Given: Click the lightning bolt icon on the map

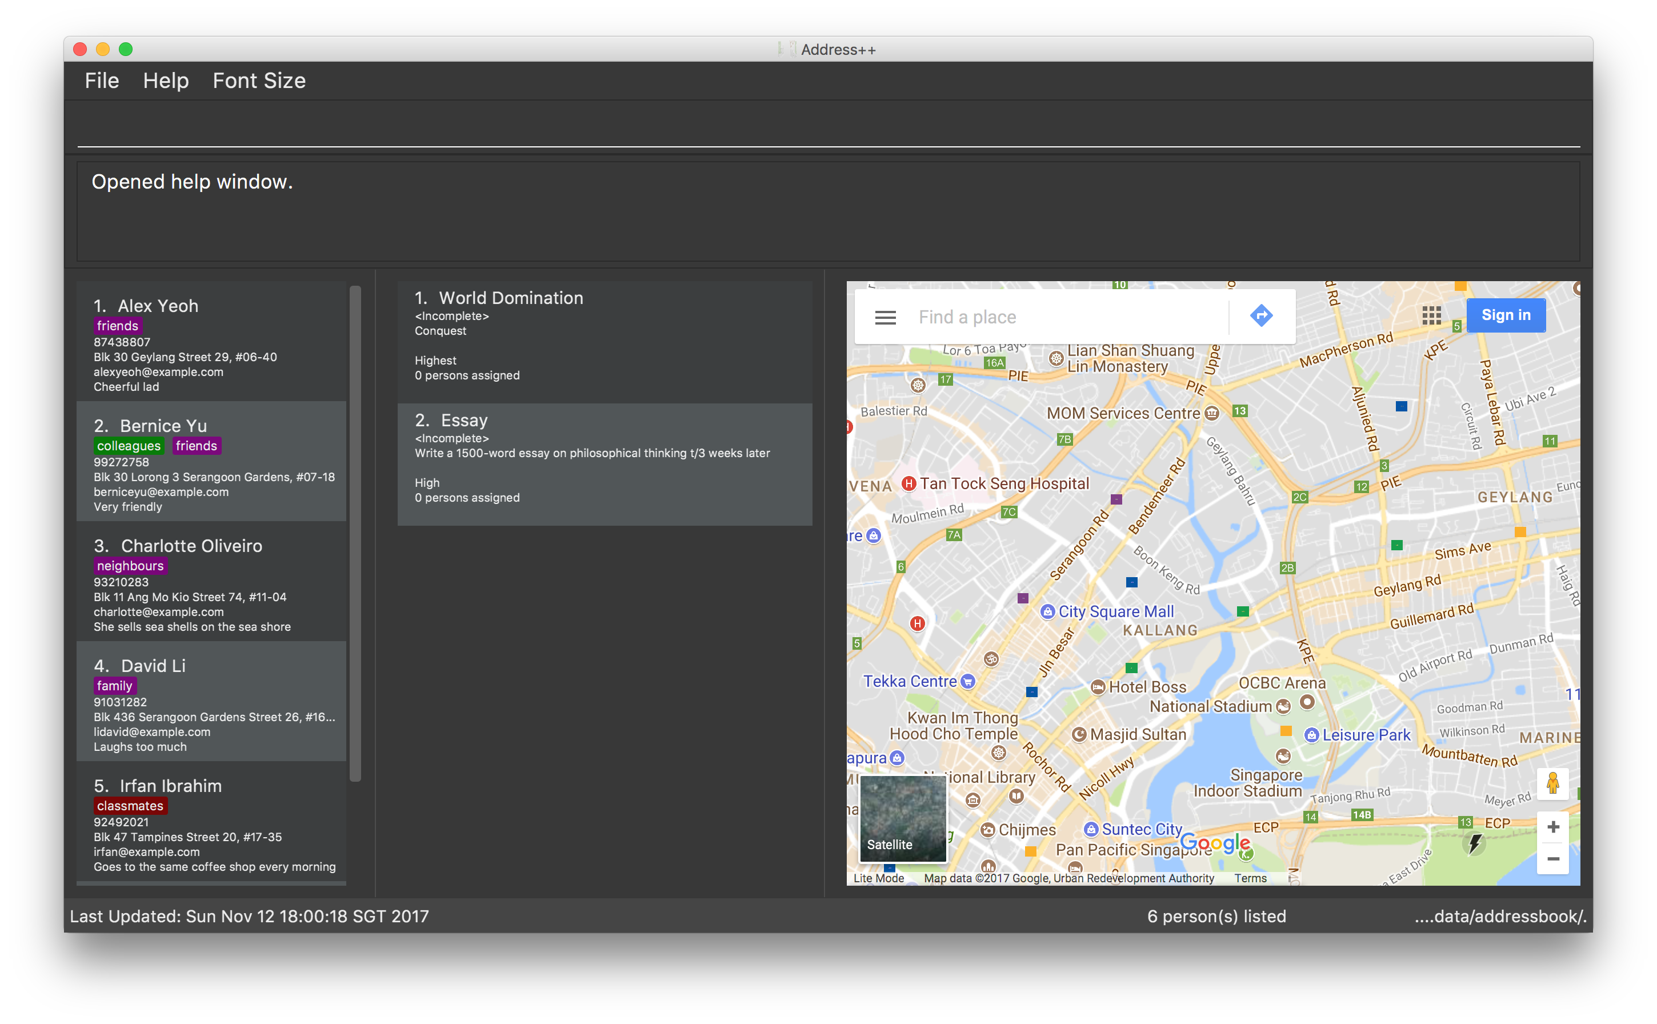Looking at the screenshot, I should (1474, 844).
